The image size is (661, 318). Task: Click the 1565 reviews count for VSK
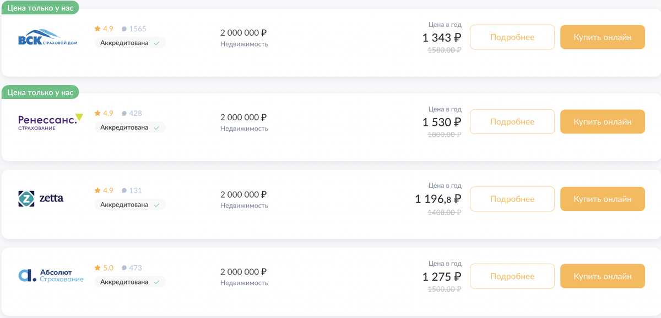(x=137, y=29)
